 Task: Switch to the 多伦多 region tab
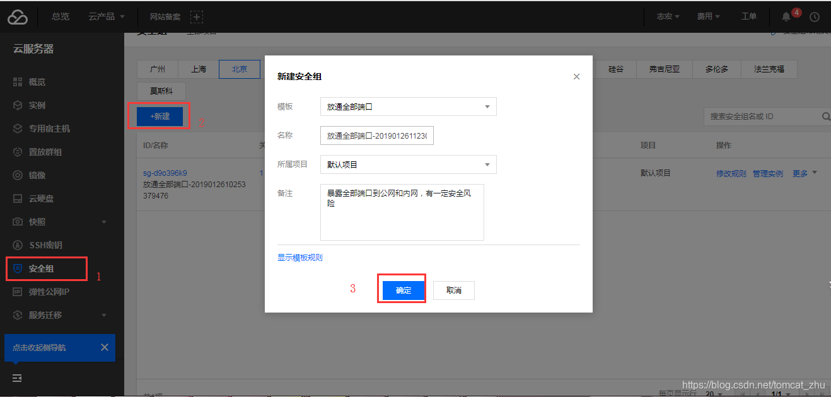click(x=717, y=69)
